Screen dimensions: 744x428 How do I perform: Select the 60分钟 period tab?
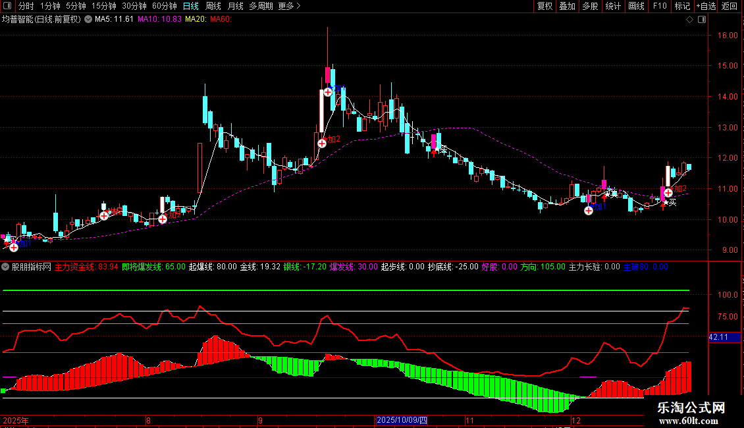(x=164, y=6)
